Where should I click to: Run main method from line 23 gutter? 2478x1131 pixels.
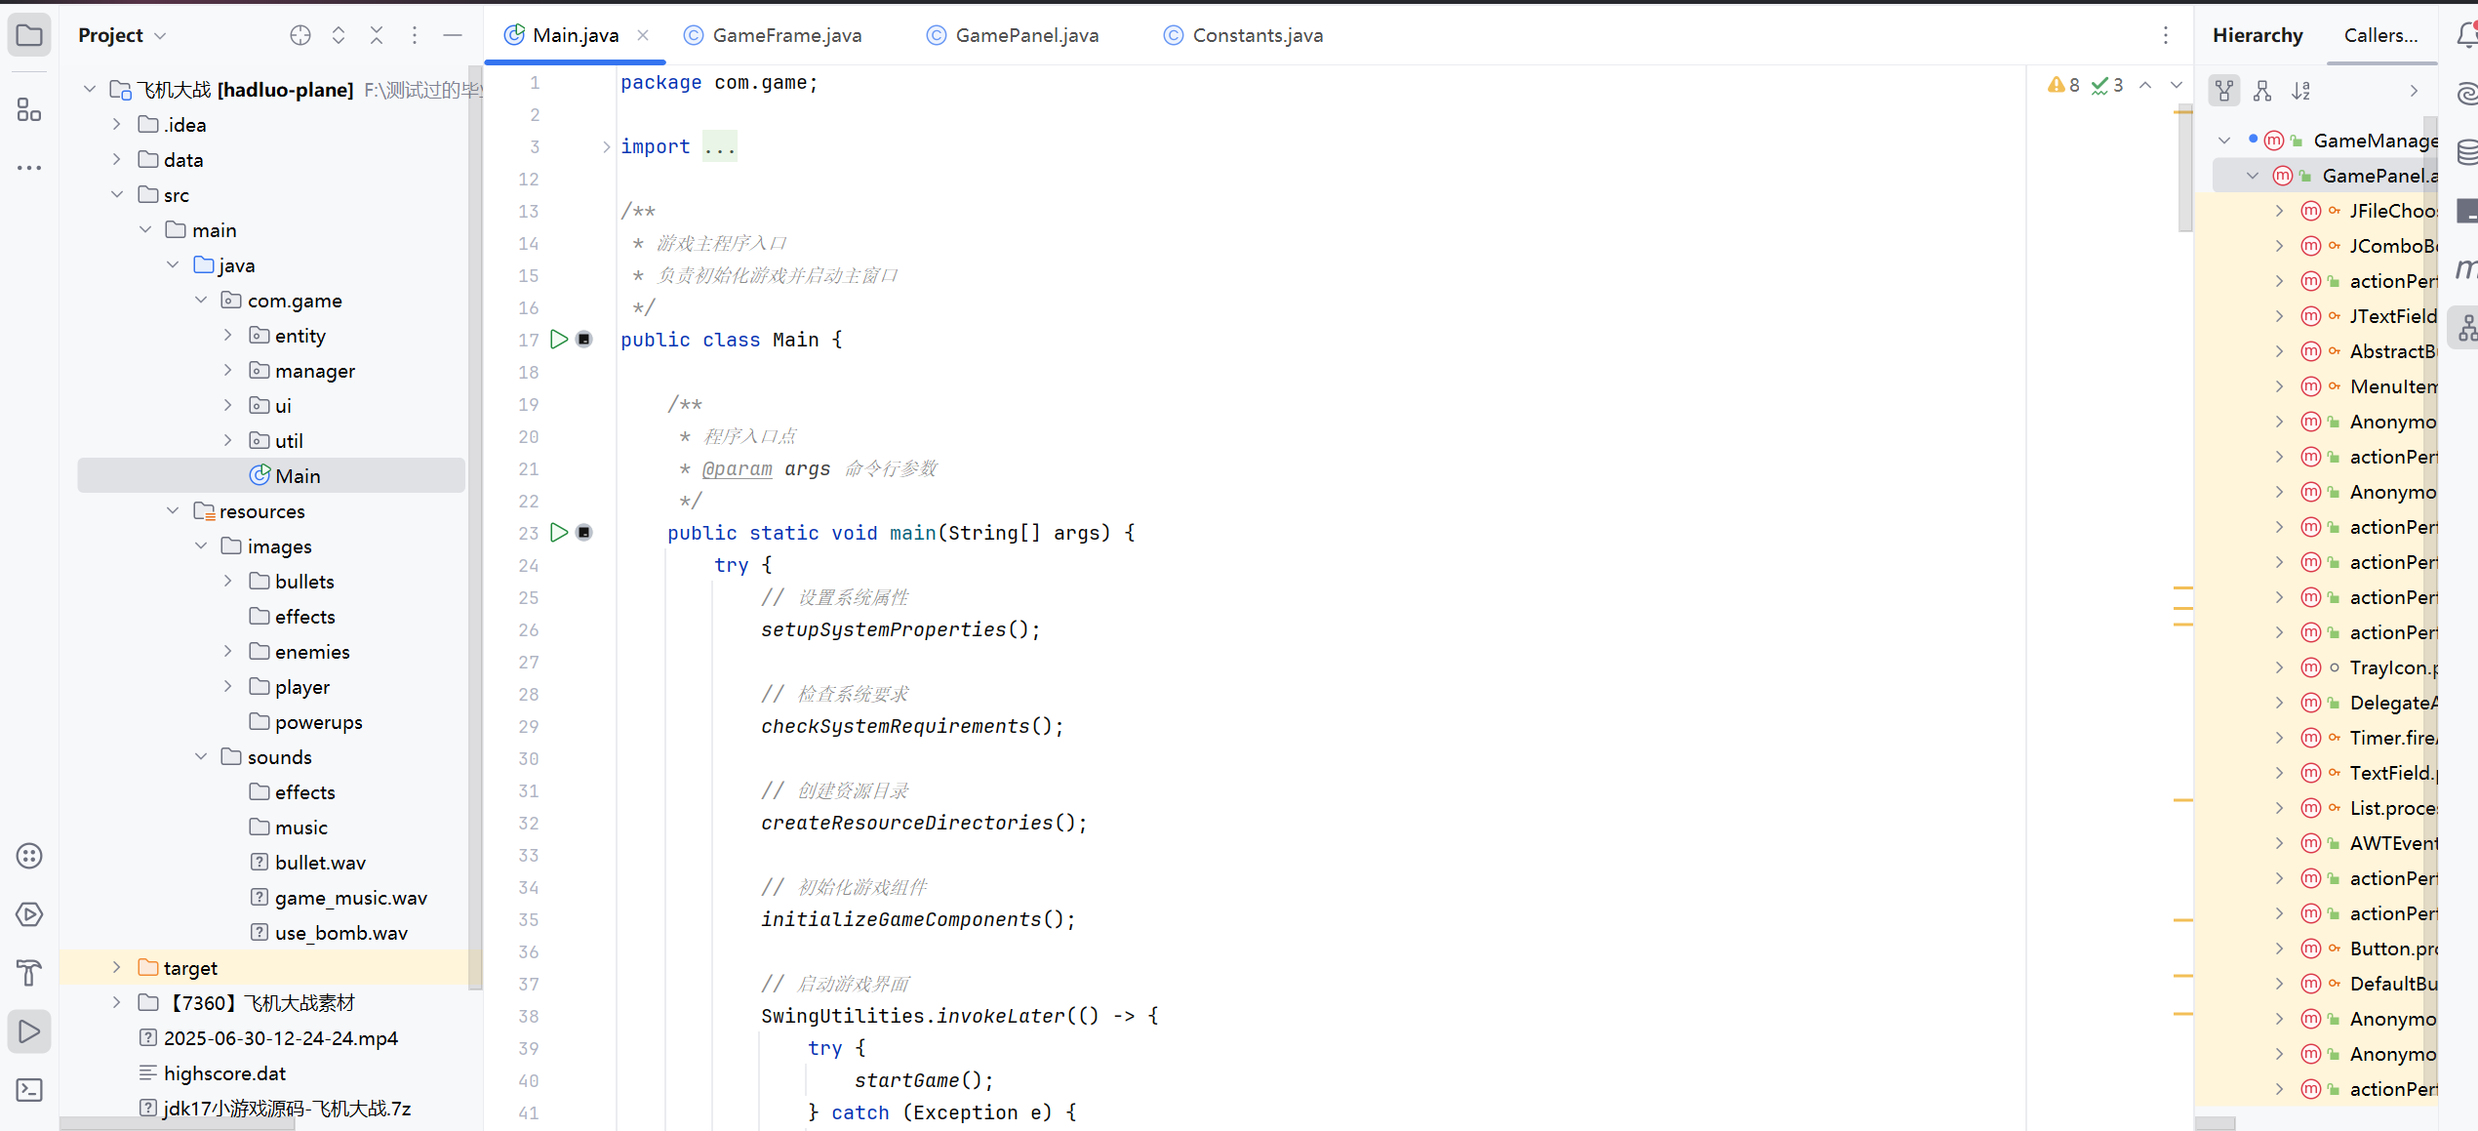tap(559, 533)
